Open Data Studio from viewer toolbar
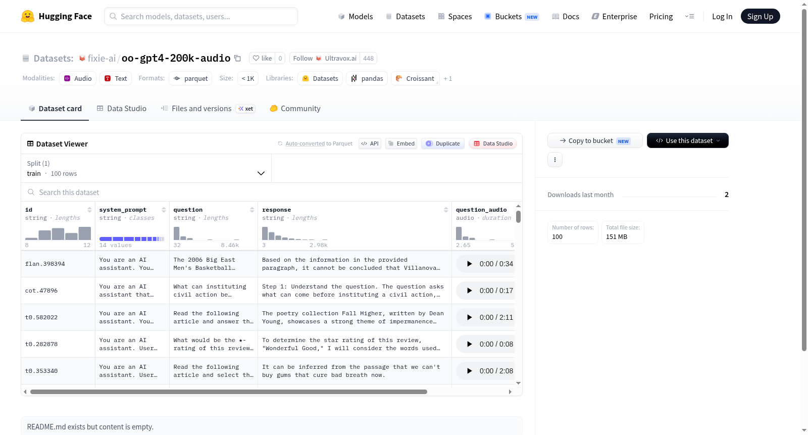 point(493,143)
